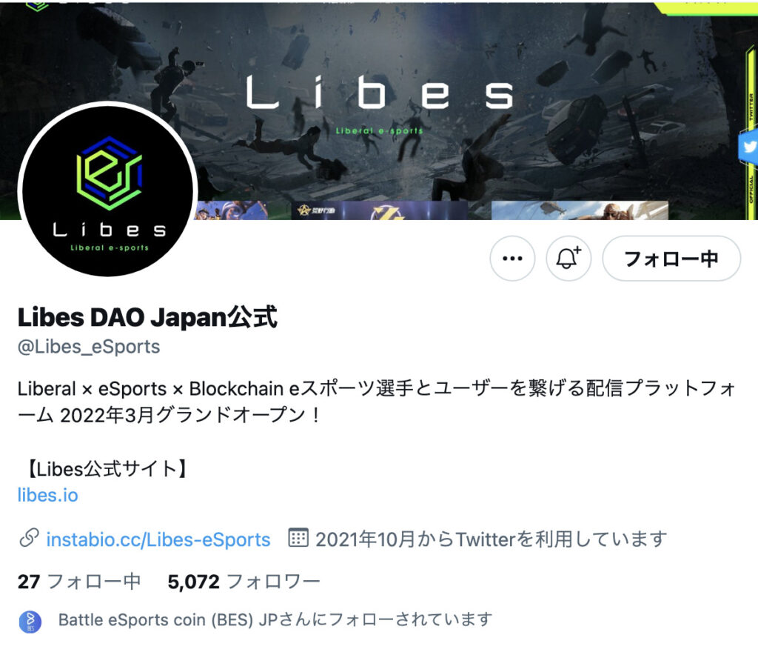Viewport: 758px width, 655px height.
Task: Open the Battle eSports coin avatar icon
Action: 30,622
